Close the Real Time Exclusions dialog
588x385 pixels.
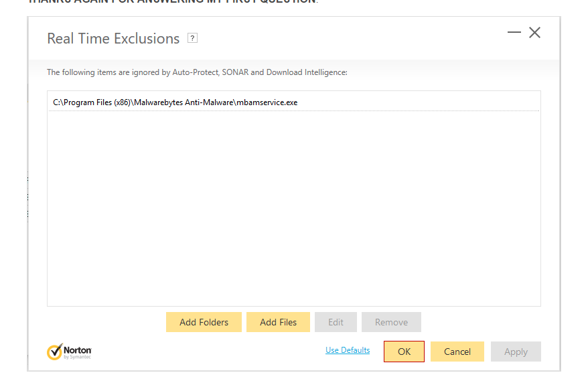534,33
